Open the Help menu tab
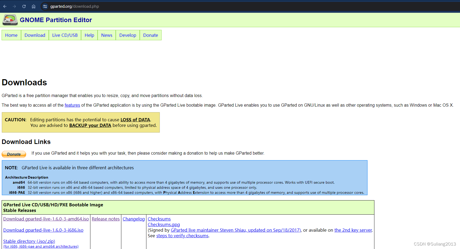This screenshot has height=249, width=460. [x=89, y=35]
